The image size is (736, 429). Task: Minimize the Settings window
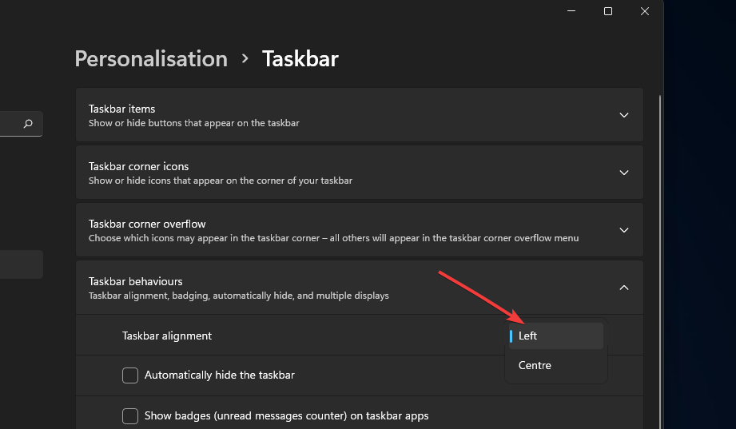click(571, 11)
